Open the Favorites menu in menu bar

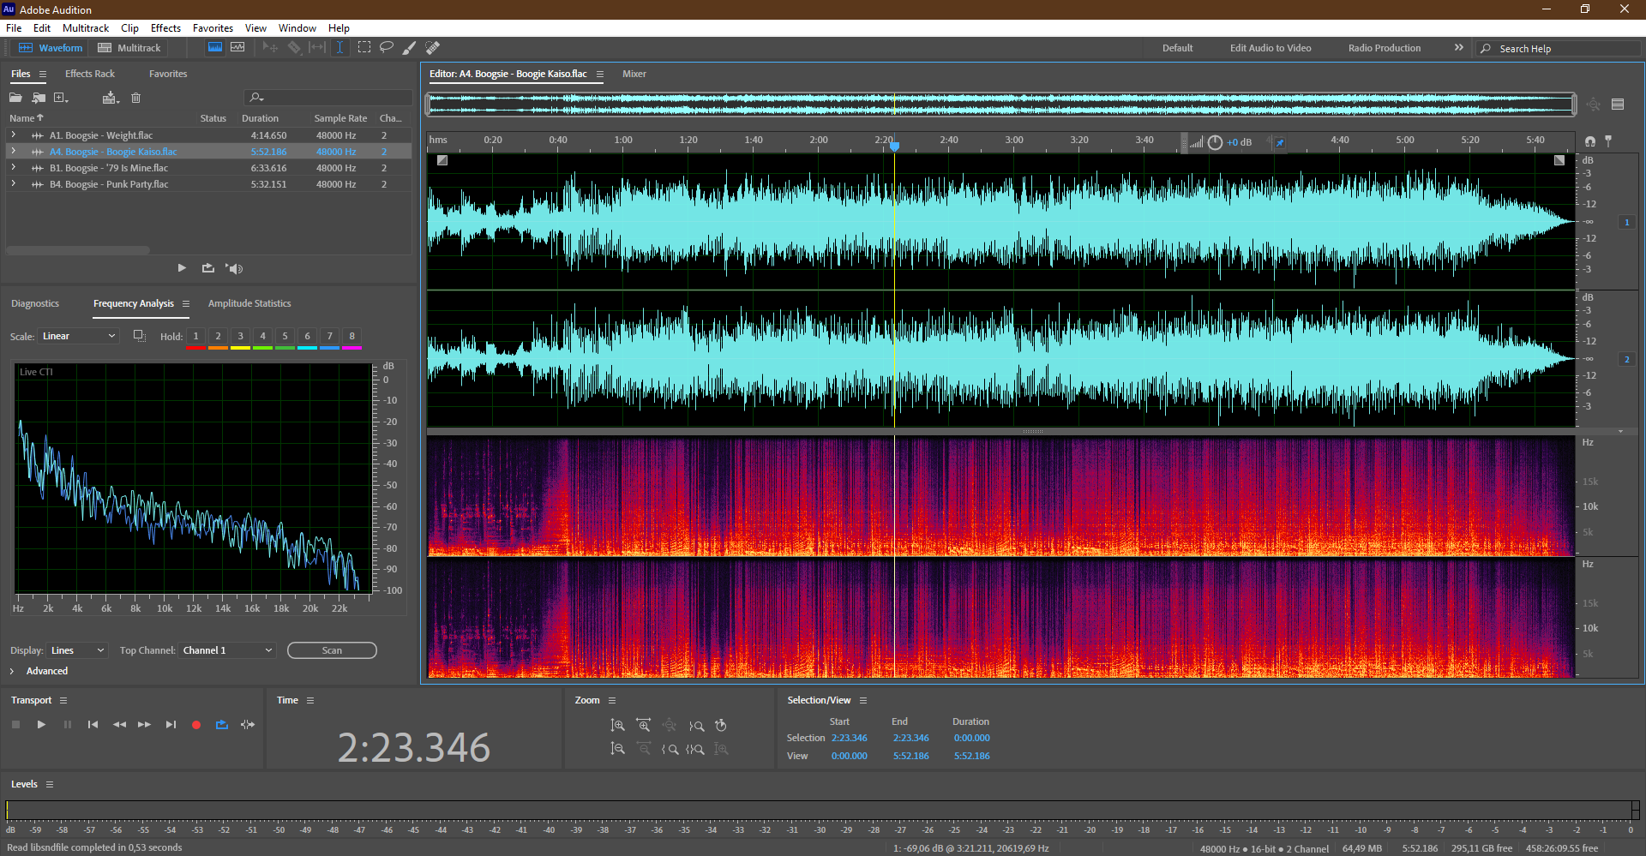(x=213, y=28)
